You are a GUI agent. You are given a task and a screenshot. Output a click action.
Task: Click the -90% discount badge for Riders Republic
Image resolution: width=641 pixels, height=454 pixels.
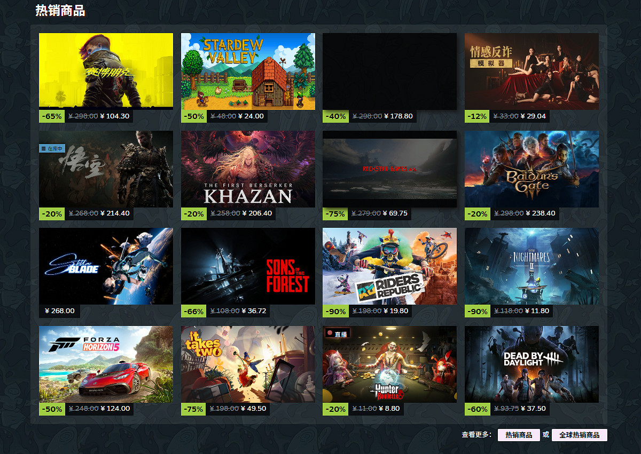tap(335, 311)
